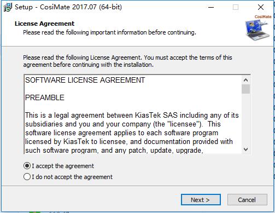
Task: Choose "I do not accept the agreement" option
Action: 27,177
